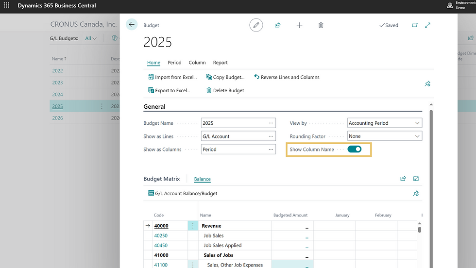Open account 40250 link
Image resolution: width=476 pixels, height=268 pixels.
coord(161,235)
